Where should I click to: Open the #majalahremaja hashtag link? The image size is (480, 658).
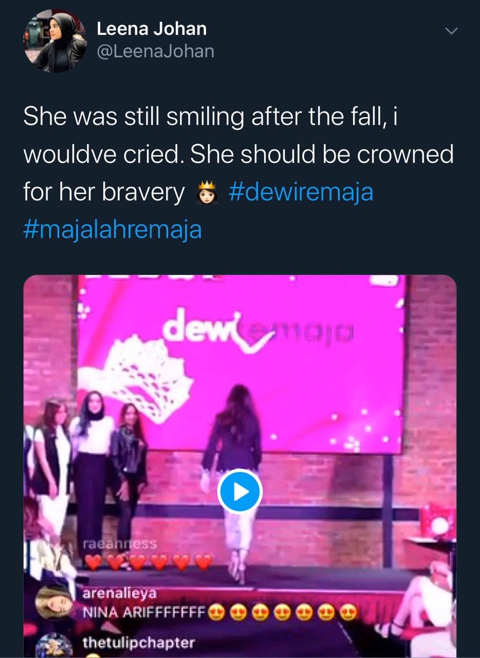(113, 229)
